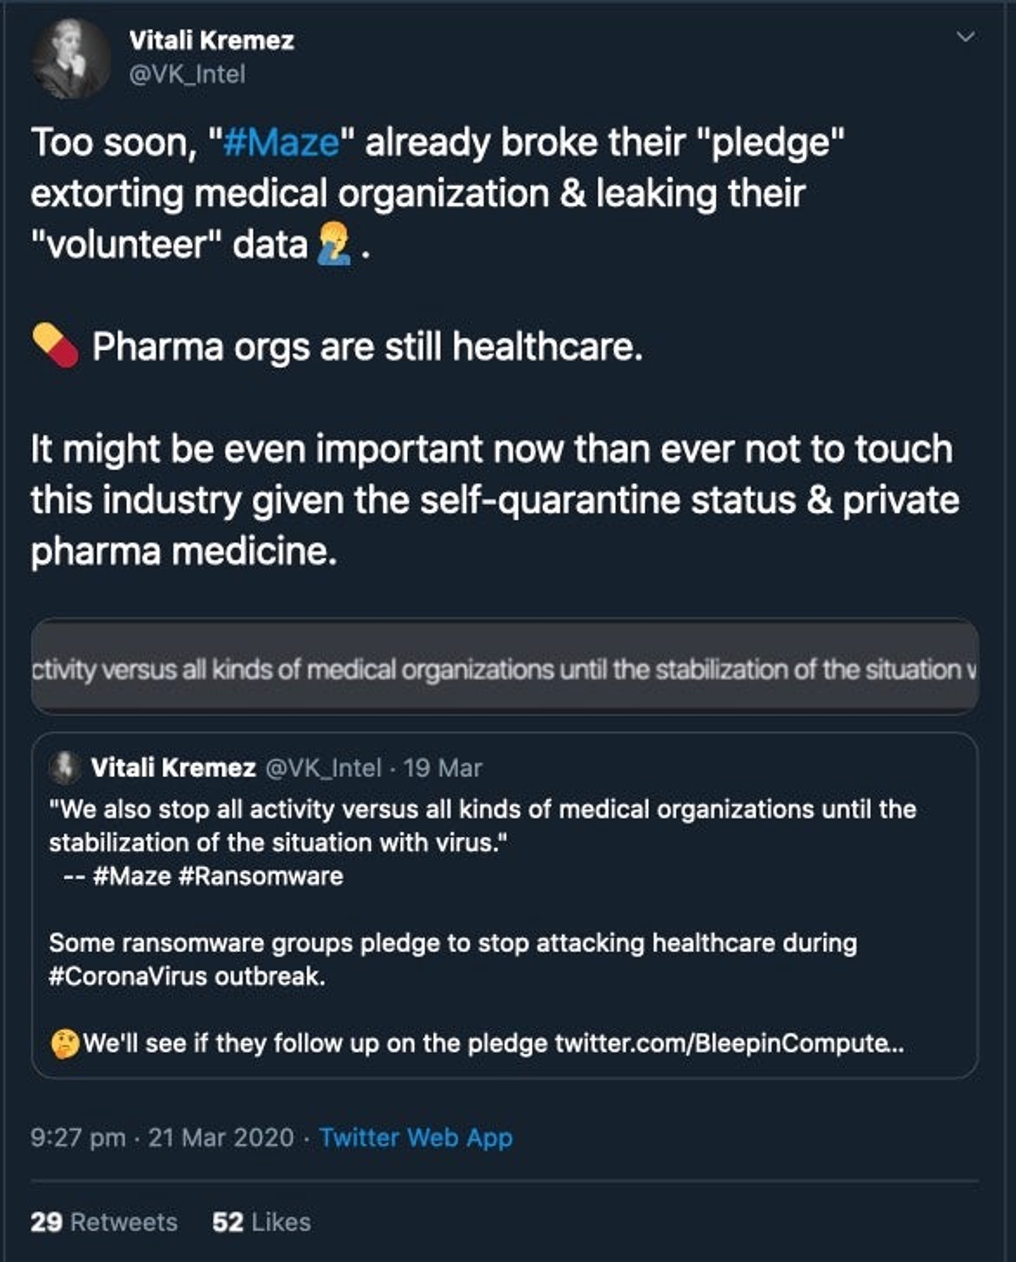
Task: Click the 9:27 pm 21 Mar 2020 timestamp
Action: [162, 1138]
